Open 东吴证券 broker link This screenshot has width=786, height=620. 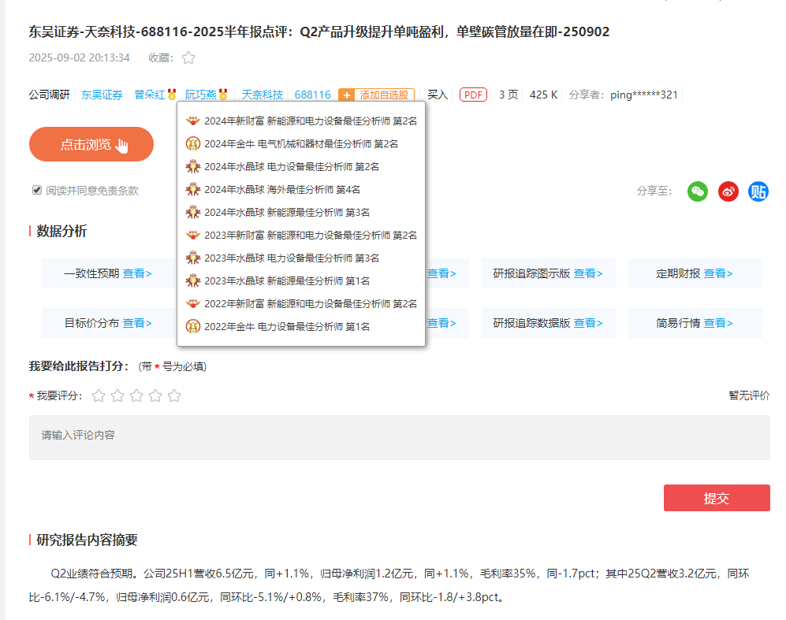(x=102, y=95)
